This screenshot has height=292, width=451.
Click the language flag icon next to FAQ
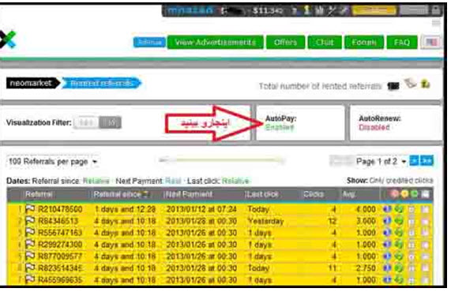coord(431,43)
